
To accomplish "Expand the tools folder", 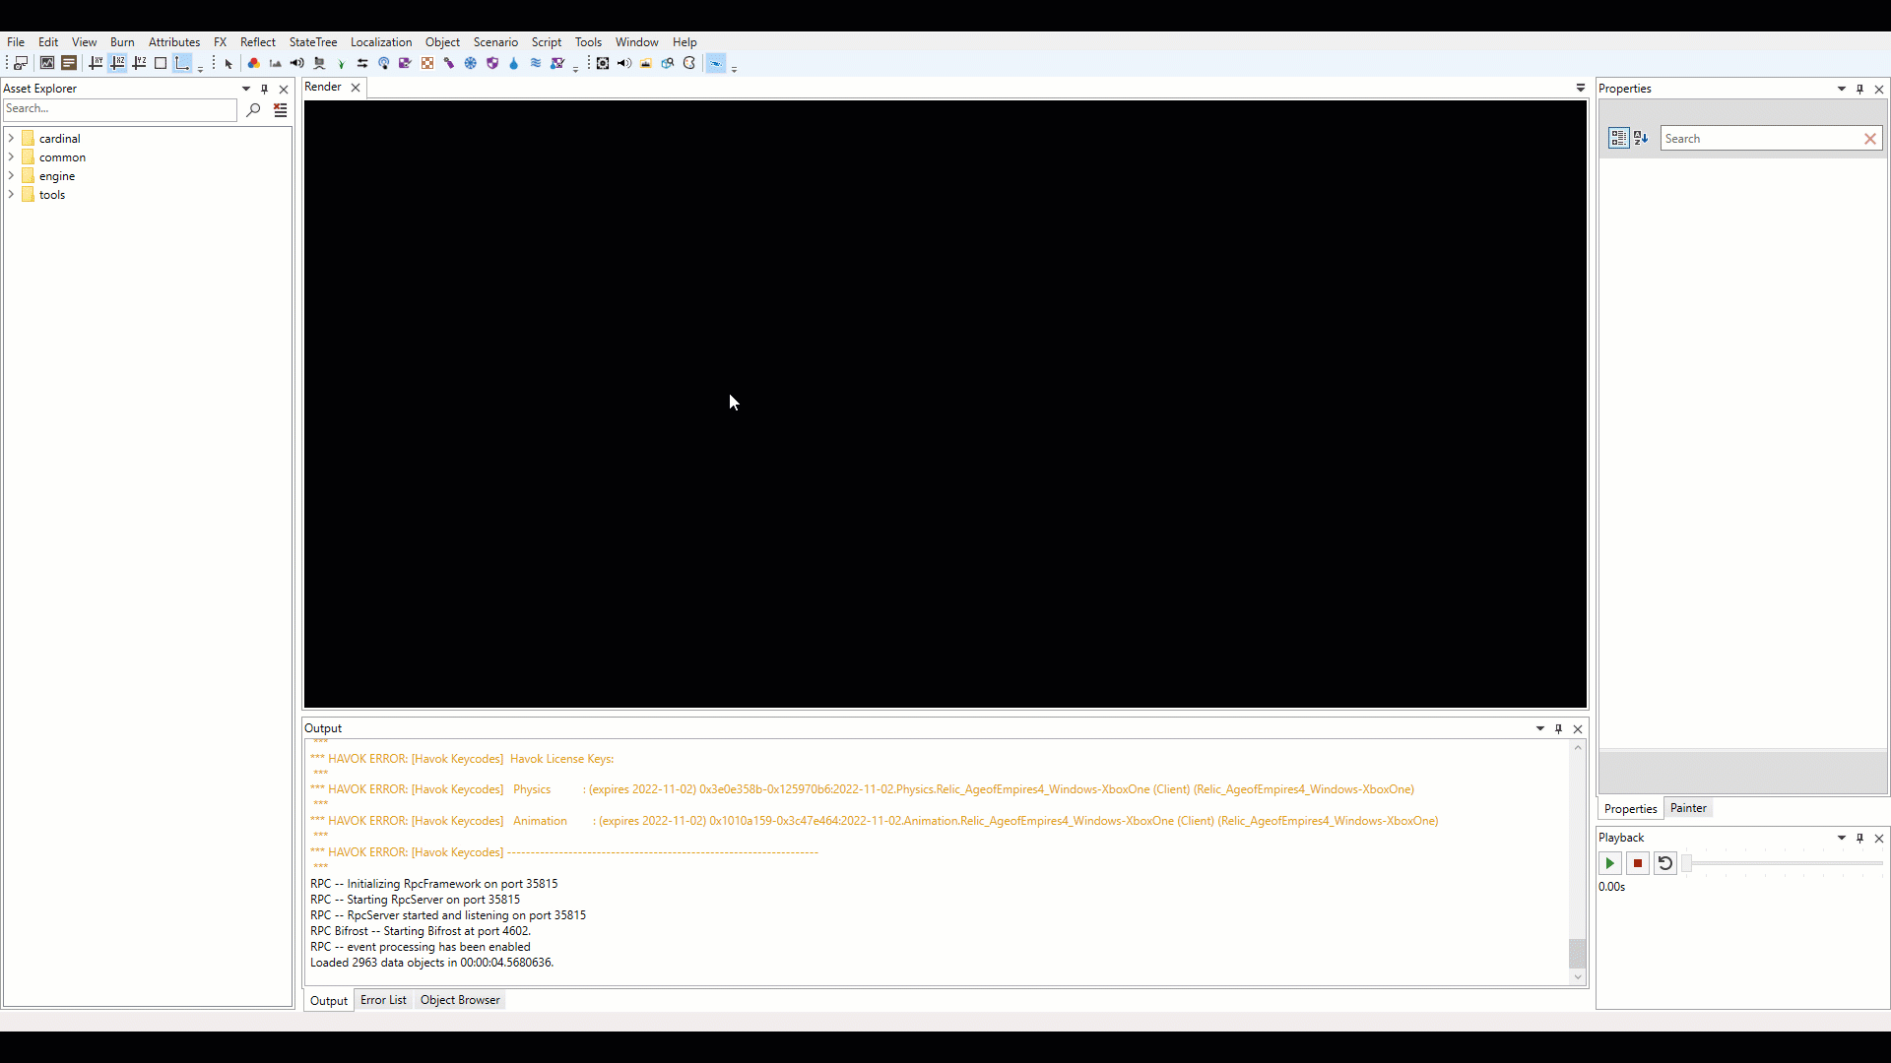I will point(11,194).
